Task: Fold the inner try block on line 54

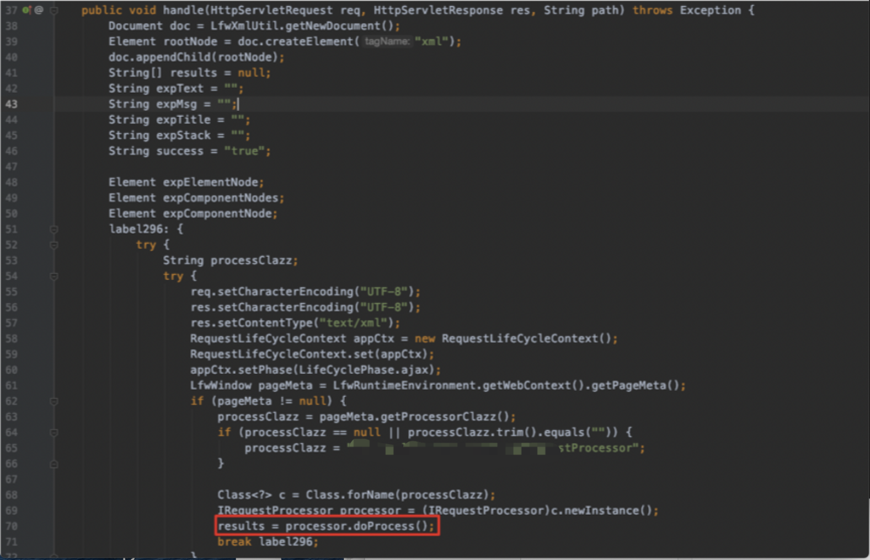Action: pyautogui.click(x=54, y=276)
